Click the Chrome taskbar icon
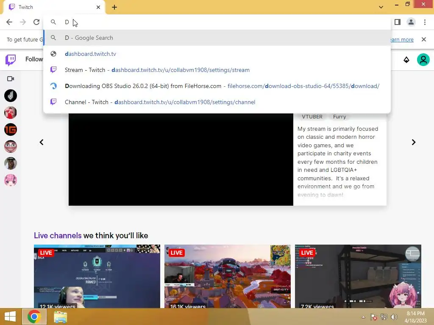Image resolution: width=434 pixels, height=325 pixels. (x=34, y=317)
